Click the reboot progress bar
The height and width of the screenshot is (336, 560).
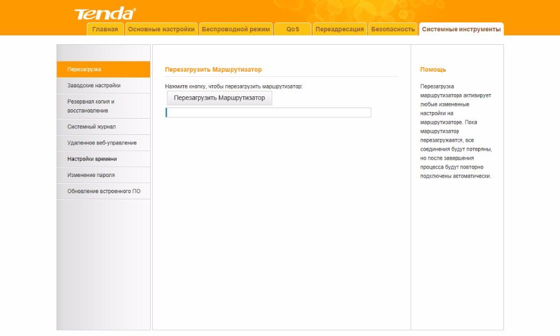coord(268,113)
